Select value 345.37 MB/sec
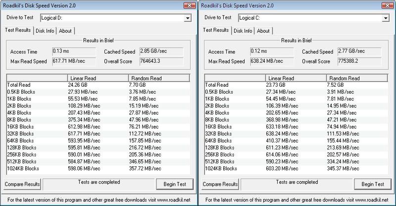396x206 pixels. tap(343, 168)
